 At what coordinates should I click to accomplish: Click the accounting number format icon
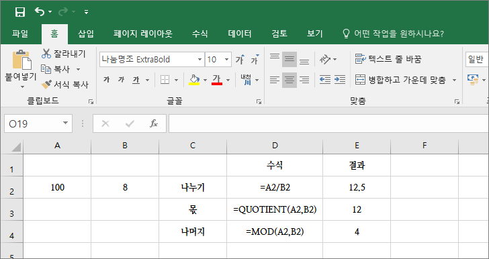(x=473, y=80)
